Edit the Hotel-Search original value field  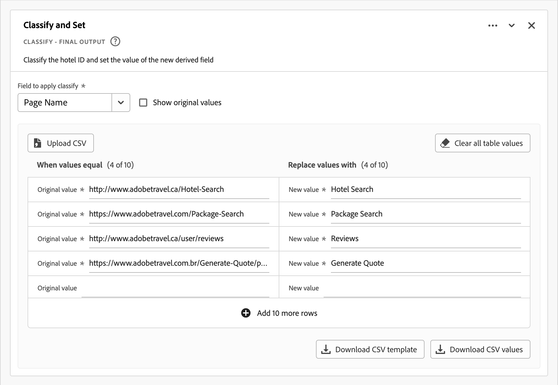(x=179, y=189)
